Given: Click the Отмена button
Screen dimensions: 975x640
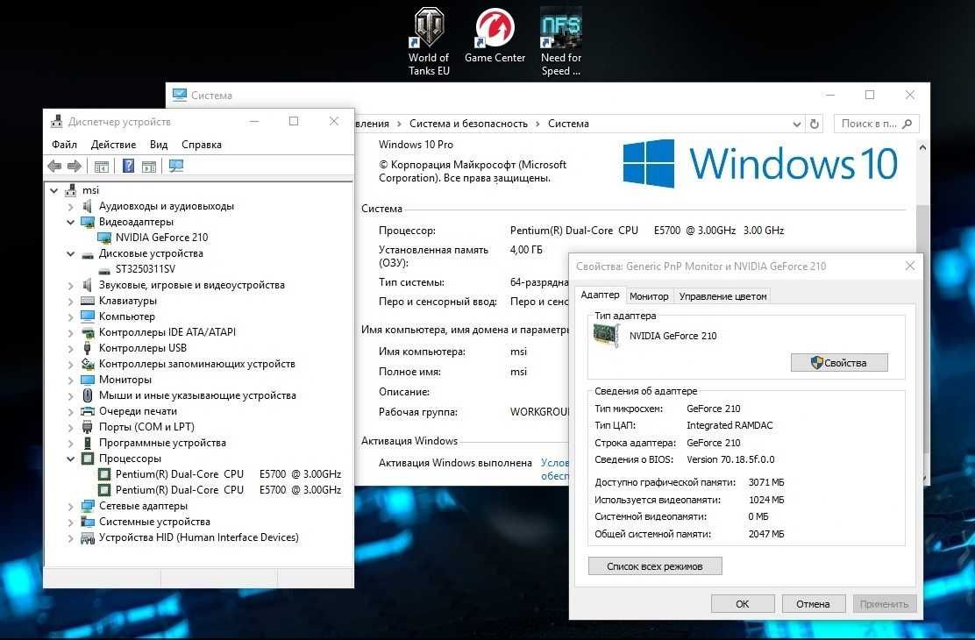Looking at the screenshot, I should (813, 604).
